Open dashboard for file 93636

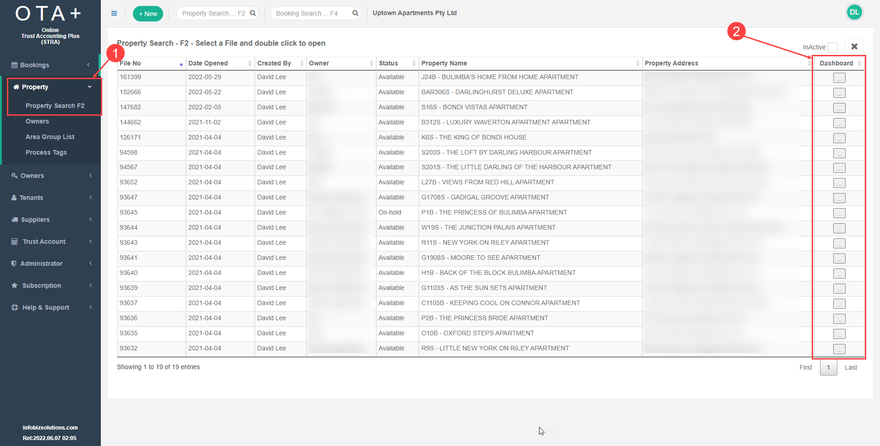pyautogui.click(x=839, y=319)
